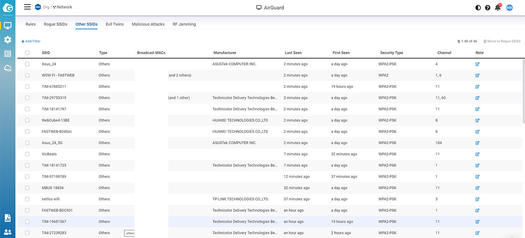525x238 pixels.
Task: Sort by Manufacturer column header
Action: pyautogui.click(x=225, y=53)
